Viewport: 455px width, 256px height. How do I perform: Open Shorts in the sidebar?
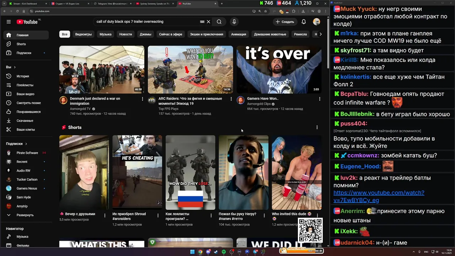coord(26,44)
